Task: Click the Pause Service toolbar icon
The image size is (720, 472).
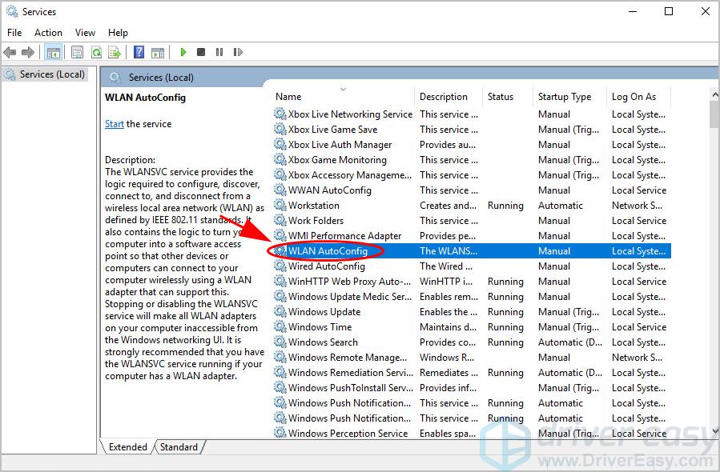Action: tap(220, 52)
